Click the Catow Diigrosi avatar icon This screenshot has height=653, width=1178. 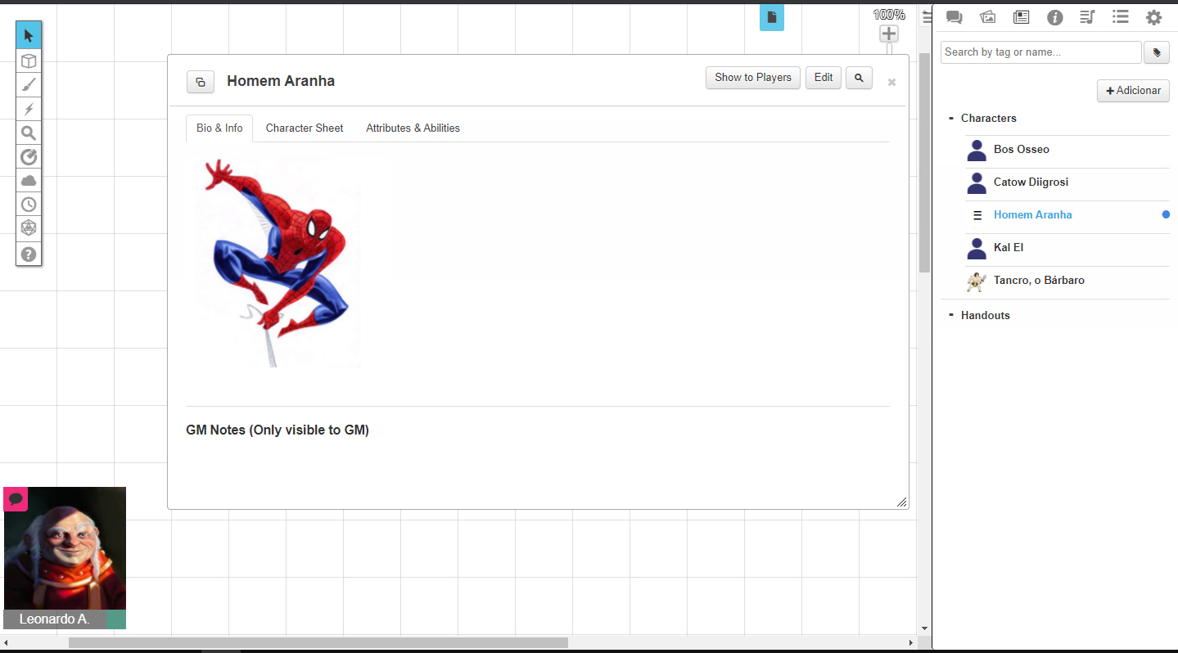tap(976, 183)
